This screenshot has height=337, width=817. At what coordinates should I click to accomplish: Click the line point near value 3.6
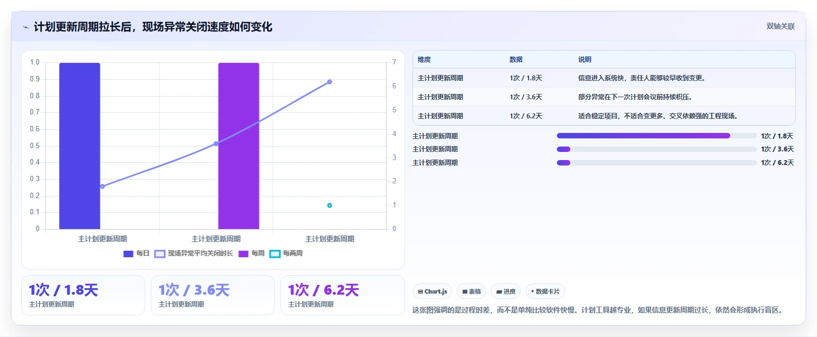[216, 143]
